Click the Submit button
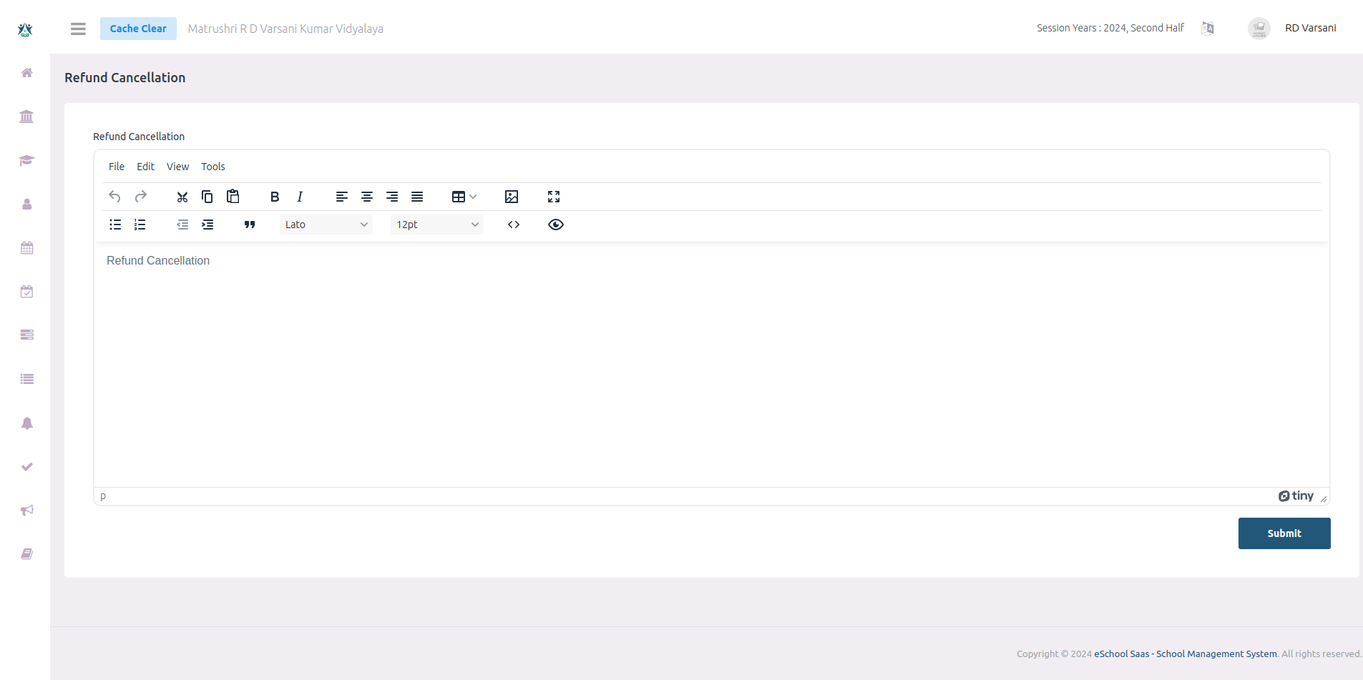 1284,533
